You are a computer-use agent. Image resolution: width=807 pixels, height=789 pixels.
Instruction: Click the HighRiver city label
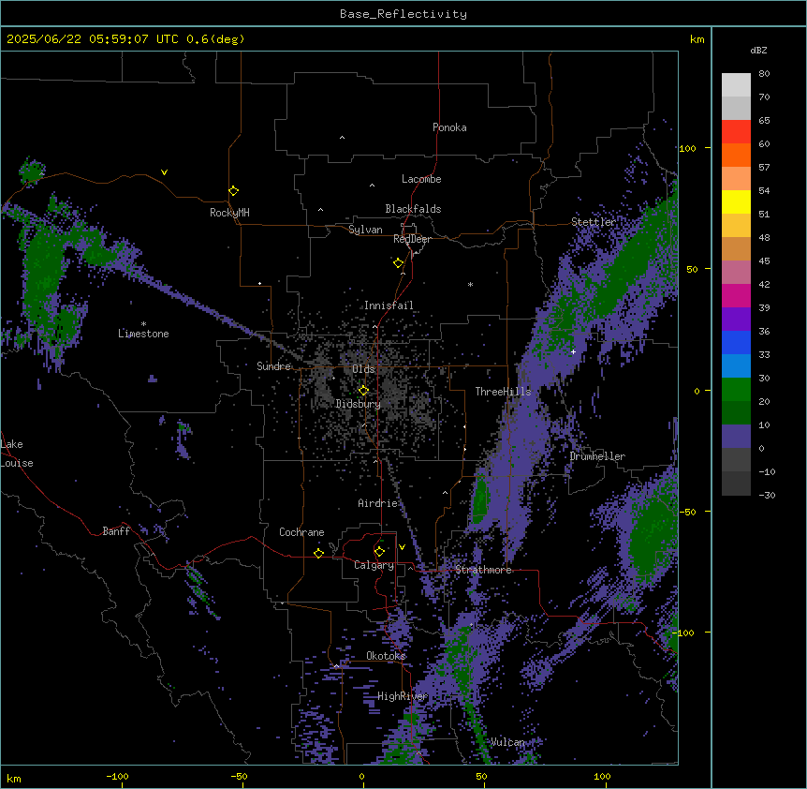click(403, 696)
